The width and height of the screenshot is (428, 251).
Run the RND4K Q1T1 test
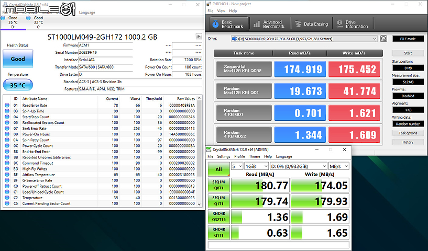click(x=218, y=233)
